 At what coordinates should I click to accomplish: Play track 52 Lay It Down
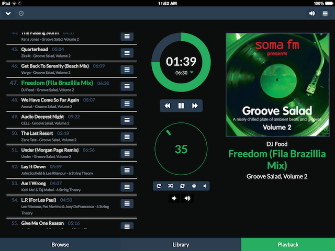click(x=72, y=170)
